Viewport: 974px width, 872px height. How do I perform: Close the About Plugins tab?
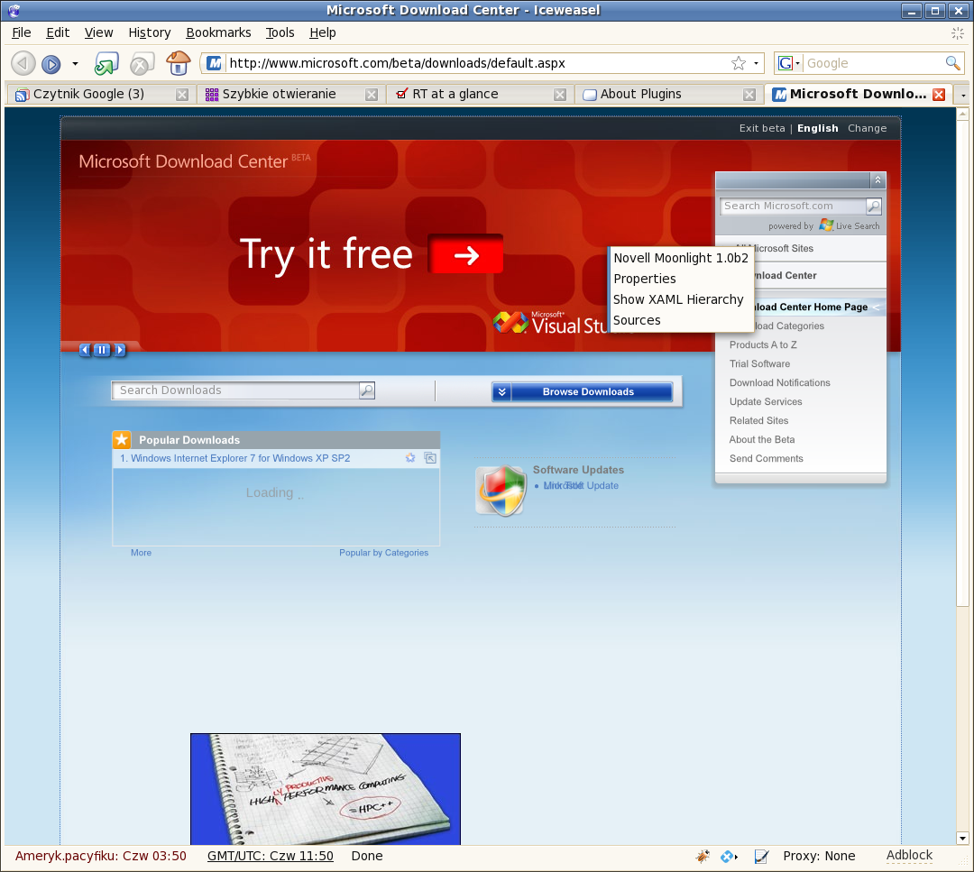749,95
